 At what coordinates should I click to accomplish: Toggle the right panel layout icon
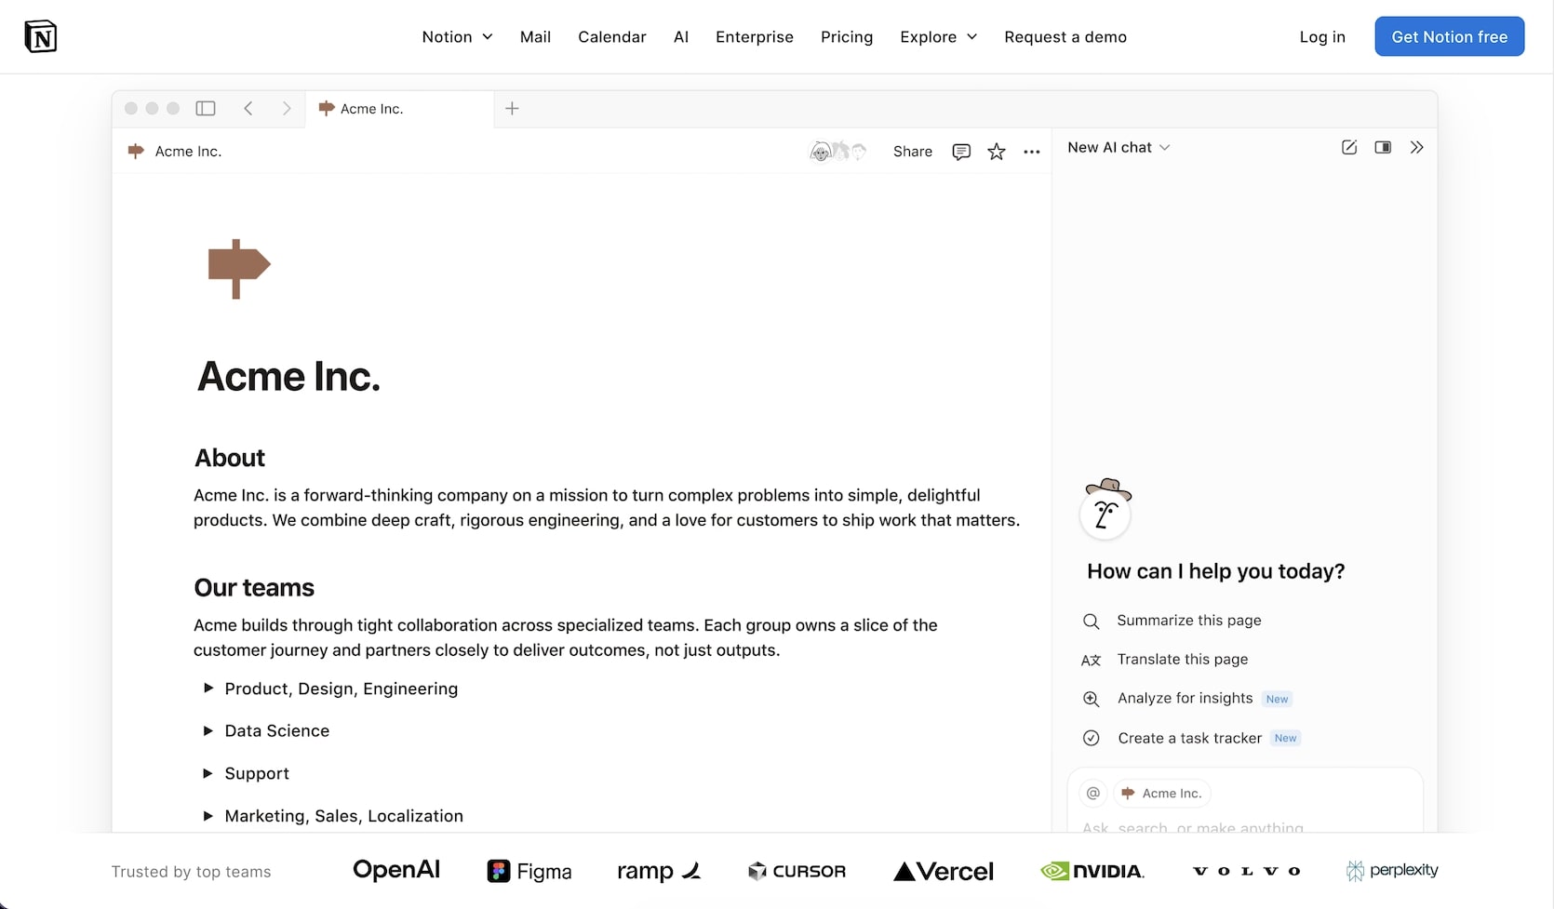[x=1383, y=147]
